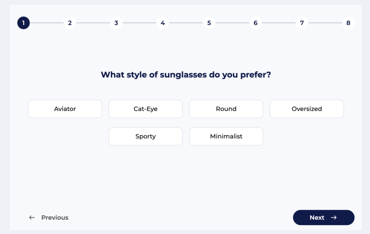
Task: Select the Oversized option
Action: (307, 109)
